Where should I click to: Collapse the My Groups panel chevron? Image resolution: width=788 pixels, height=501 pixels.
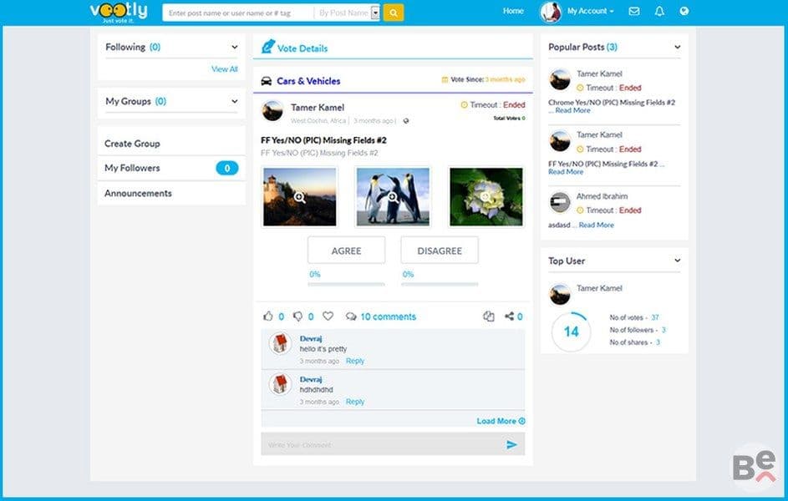(x=234, y=101)
